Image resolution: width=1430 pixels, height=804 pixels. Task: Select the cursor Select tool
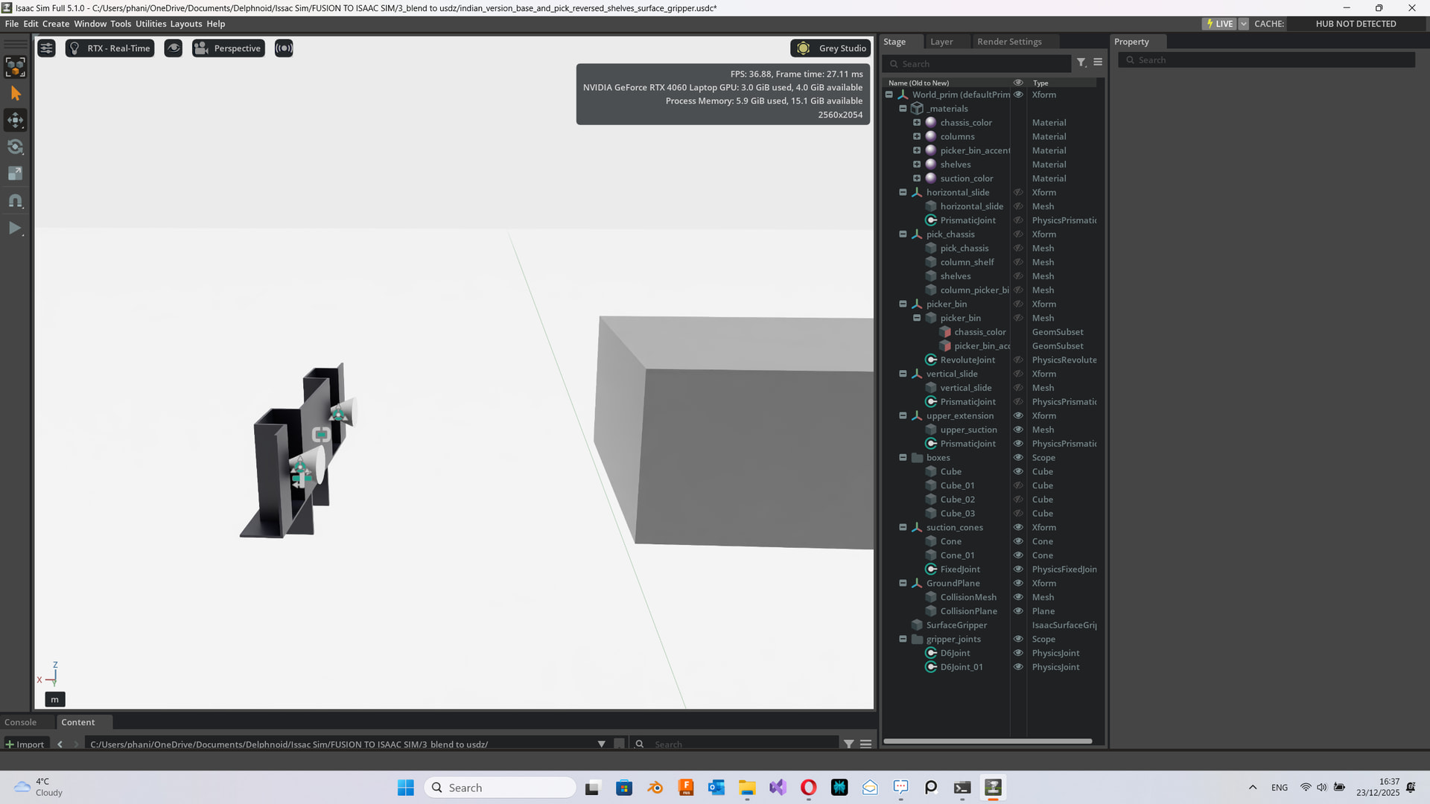pyautogui.click(x=15, y=93)
